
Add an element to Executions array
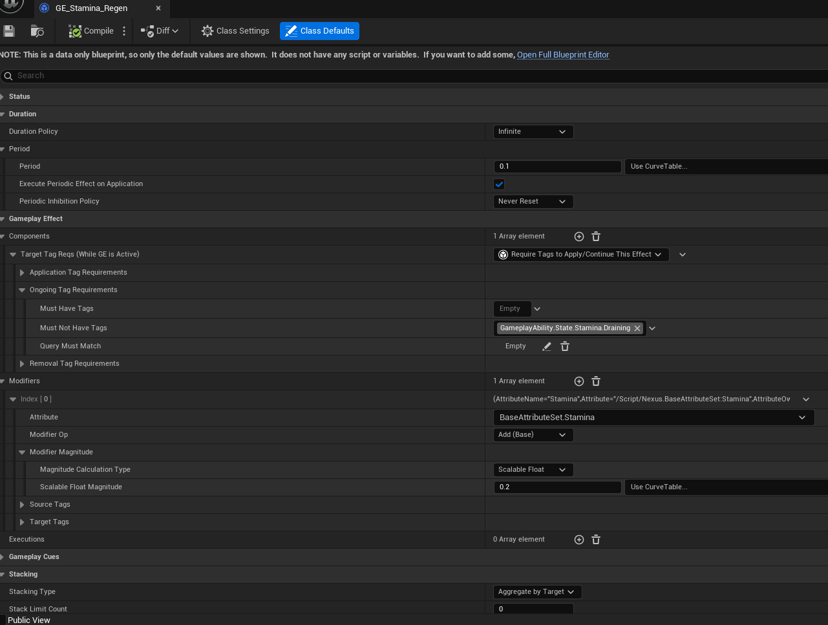tap(579, 540)
